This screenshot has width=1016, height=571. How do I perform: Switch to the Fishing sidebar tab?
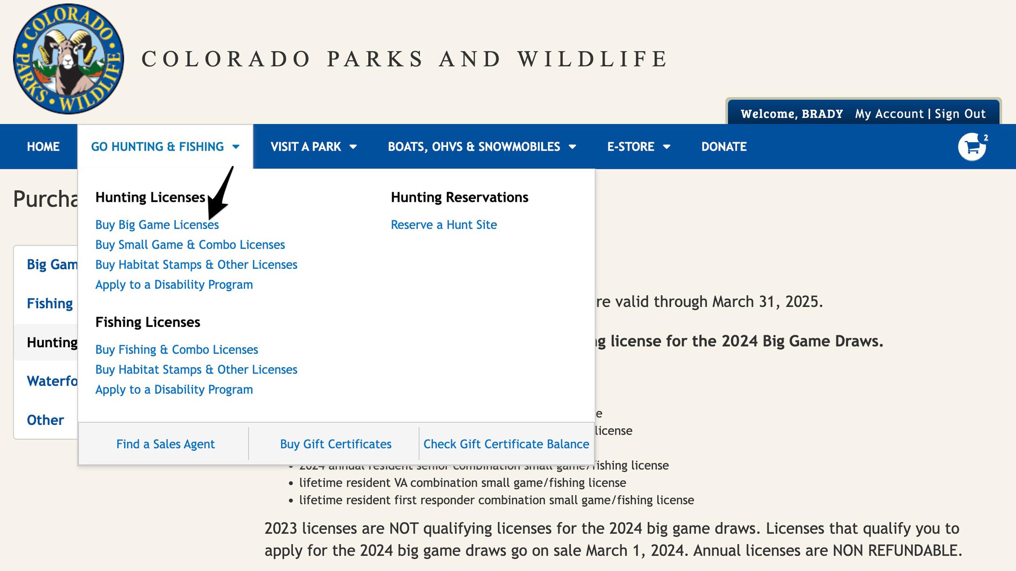tap(50, 303)
